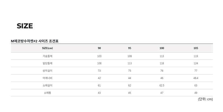This screenshot has height=112, width=223.
Task: Click the 가슴둘레 row label
Action: point(47,56)
